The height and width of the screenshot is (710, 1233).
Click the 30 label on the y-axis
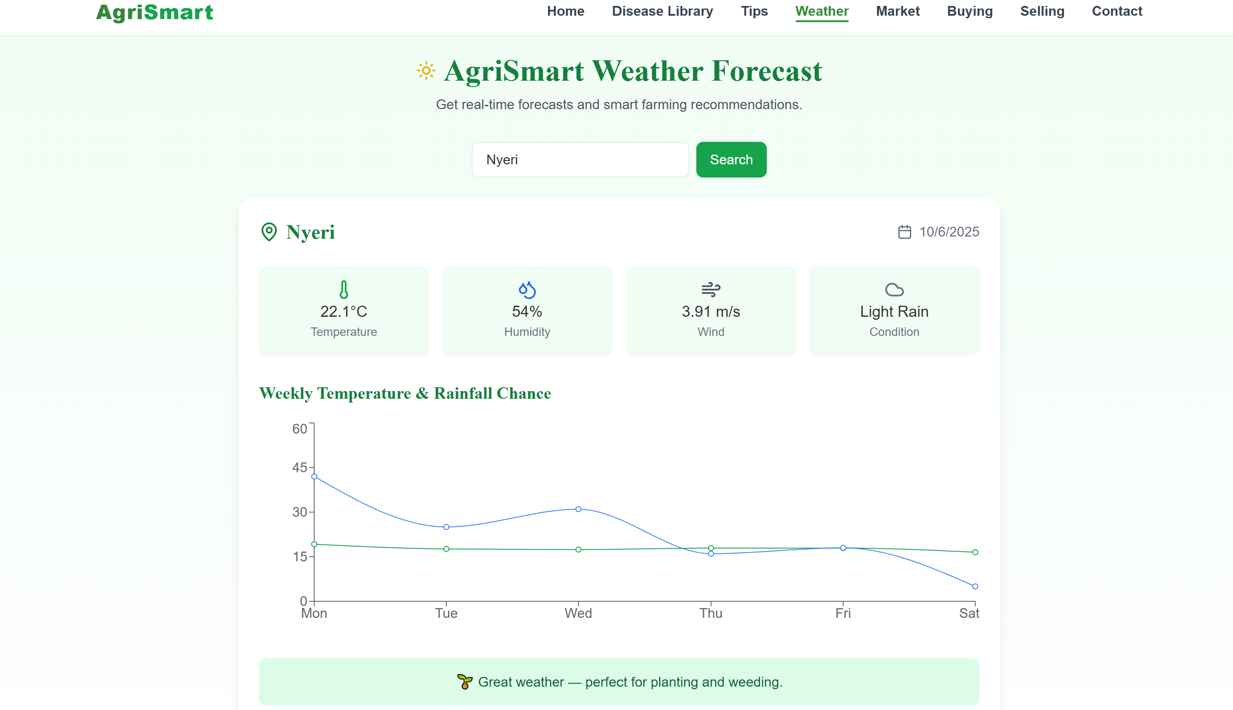pos(299,513)
